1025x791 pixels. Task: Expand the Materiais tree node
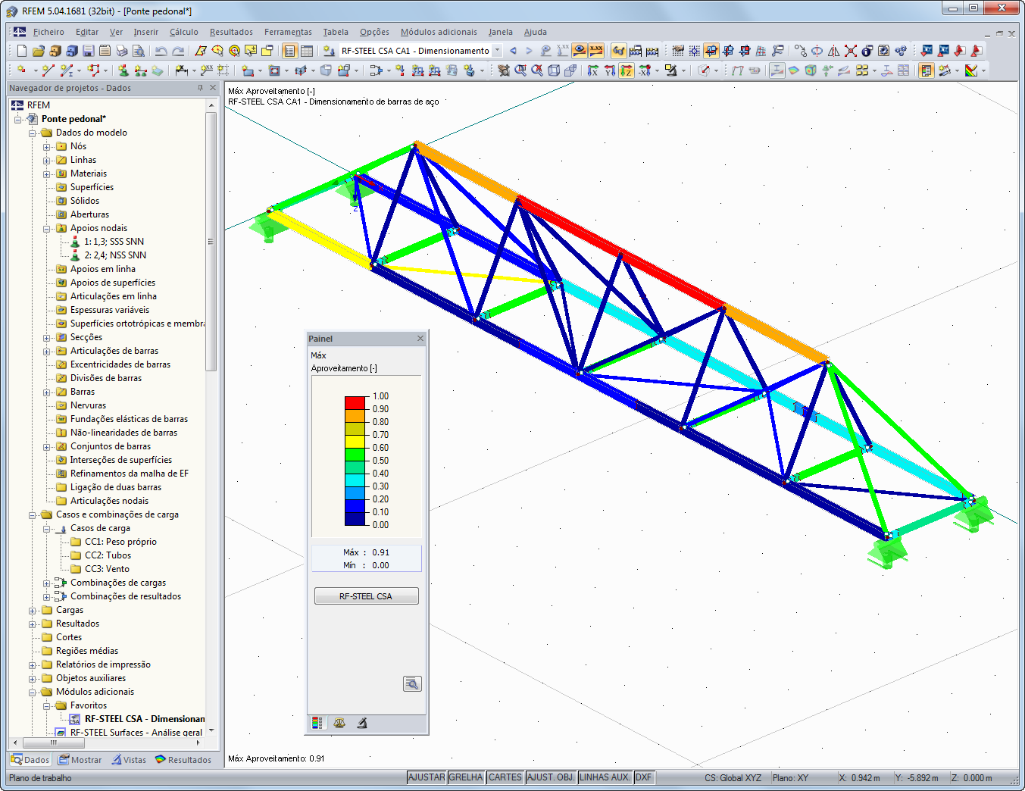point(46,174)
